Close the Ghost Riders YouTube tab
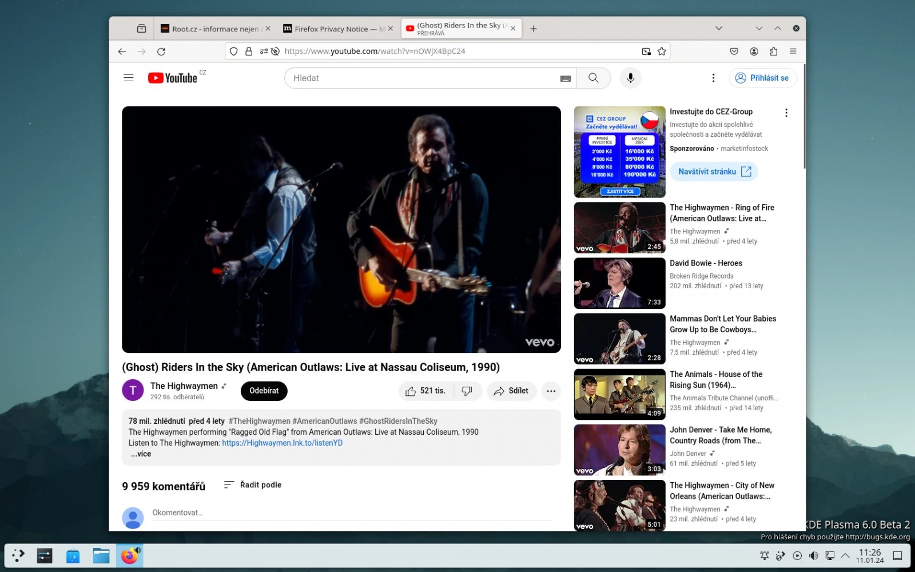The width and height of the screenshot is (915, 572). [513, 29]
